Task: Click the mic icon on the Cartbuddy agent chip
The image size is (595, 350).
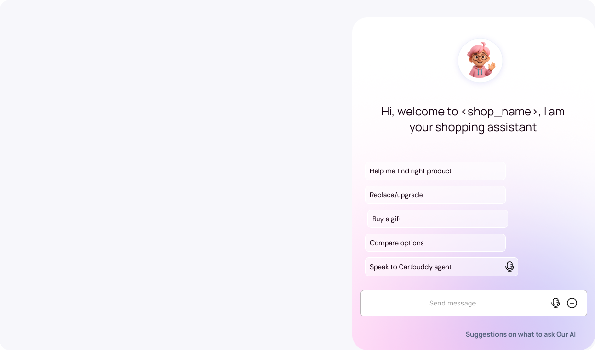Action: (510, 267)
